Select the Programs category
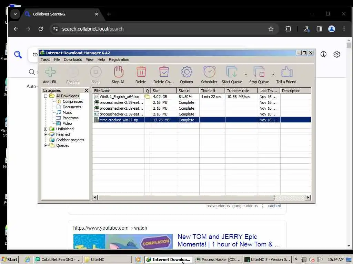The height and width of the screenshot is (264, 353). 70,118
